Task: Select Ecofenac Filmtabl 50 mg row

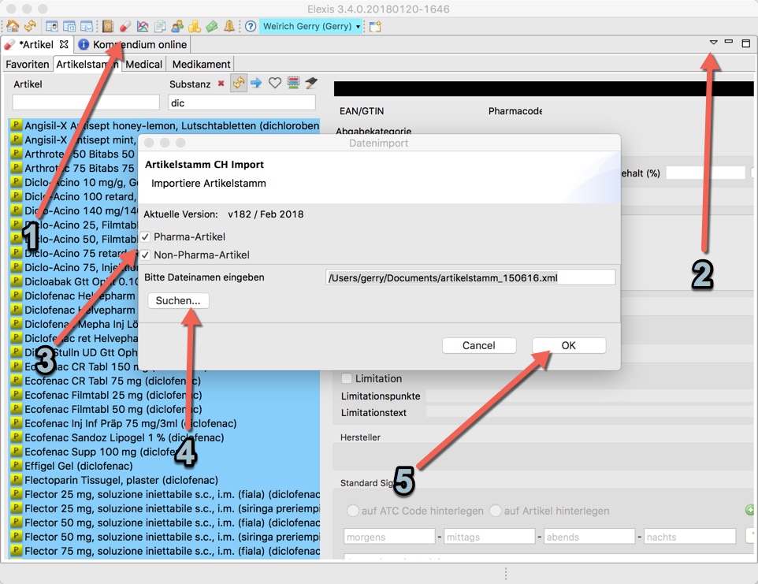Action: point(165,409)
